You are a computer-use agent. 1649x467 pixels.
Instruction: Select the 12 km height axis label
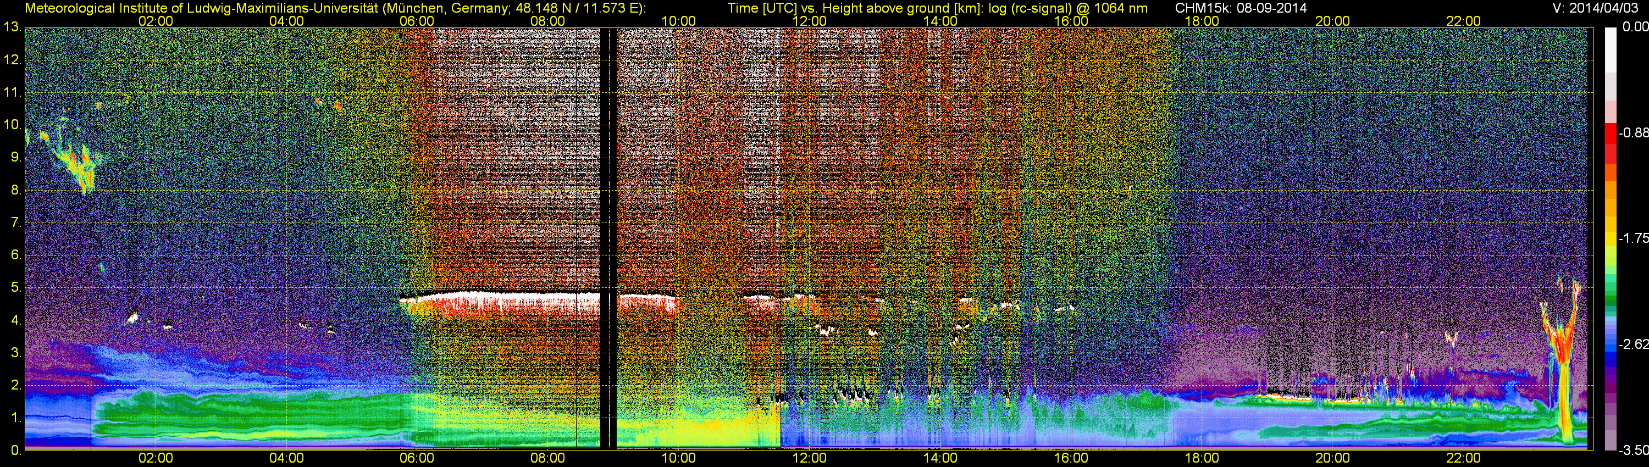[12, 60]
